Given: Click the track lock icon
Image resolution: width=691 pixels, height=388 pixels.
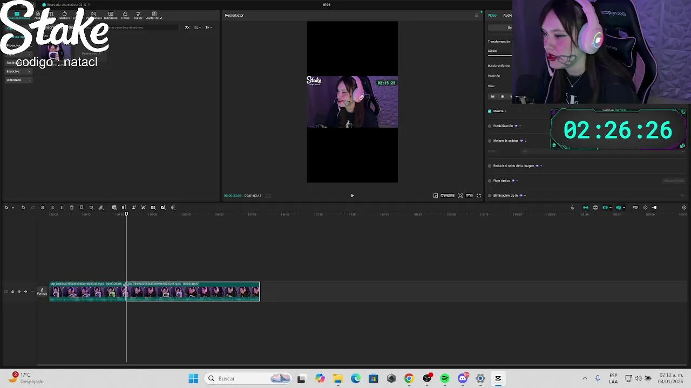Looking at the screenshot, I should click(12, 292).
